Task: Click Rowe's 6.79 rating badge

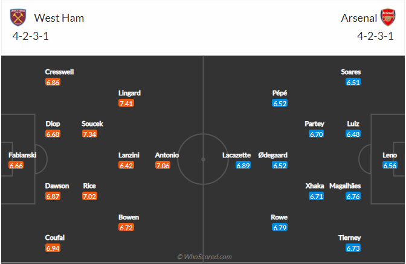Action: [x=279, y=228]
